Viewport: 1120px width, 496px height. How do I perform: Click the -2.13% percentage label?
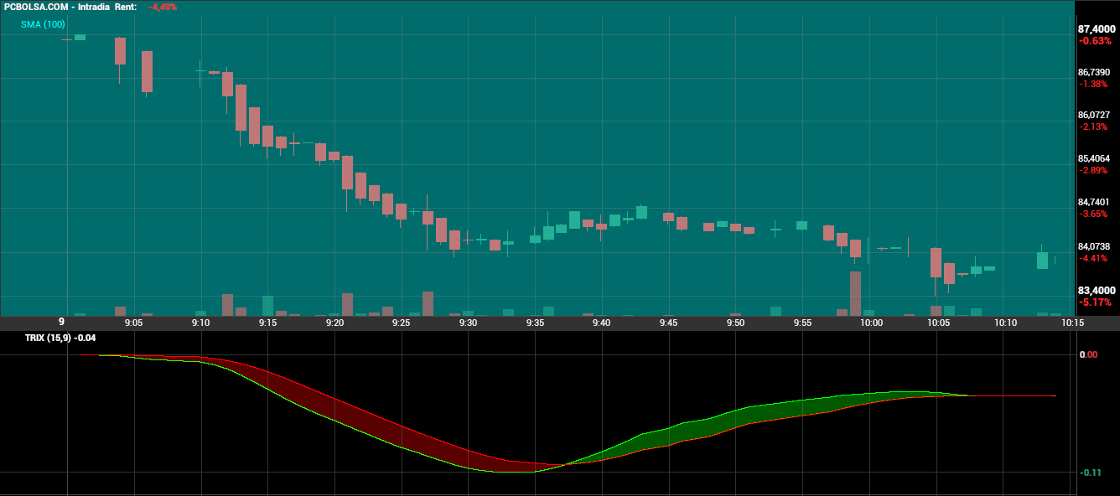click(1093, 127)
